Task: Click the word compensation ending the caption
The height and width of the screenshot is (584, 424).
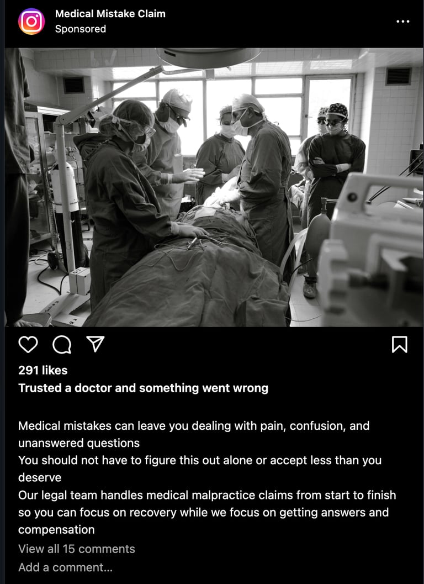Action: pos(56,530)
